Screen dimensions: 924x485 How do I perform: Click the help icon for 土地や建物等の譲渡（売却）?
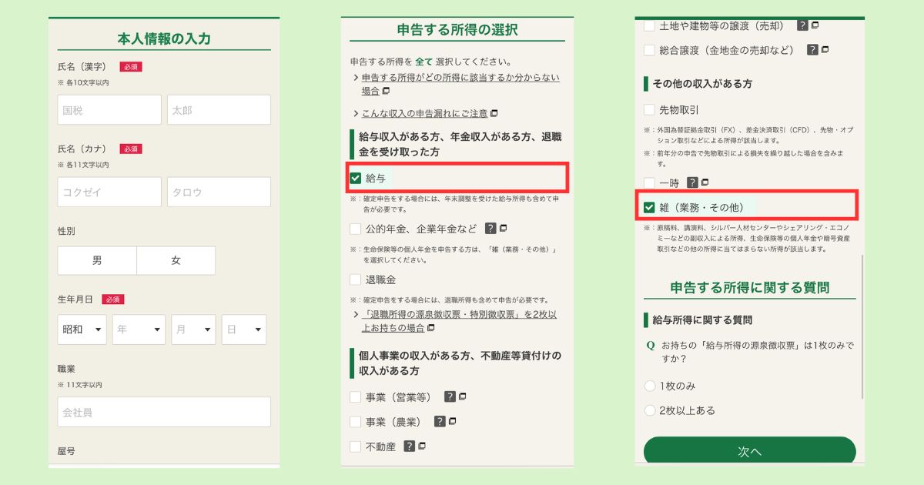pyautogui.click(x=802, y=25)
